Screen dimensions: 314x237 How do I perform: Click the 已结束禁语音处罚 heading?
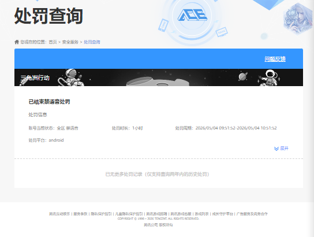(49, 102)
